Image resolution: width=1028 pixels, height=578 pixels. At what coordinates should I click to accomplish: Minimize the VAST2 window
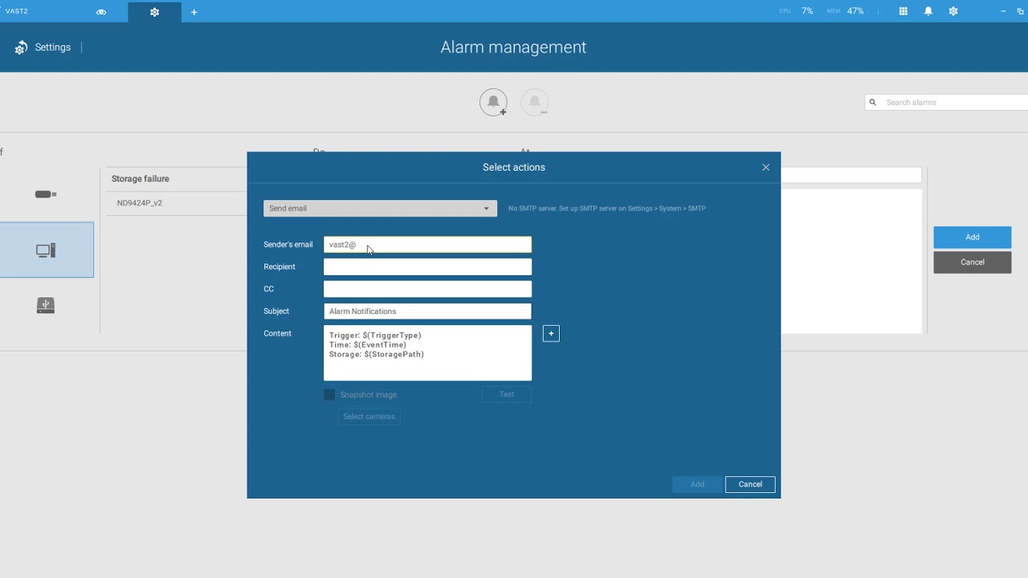(1003, 11)
